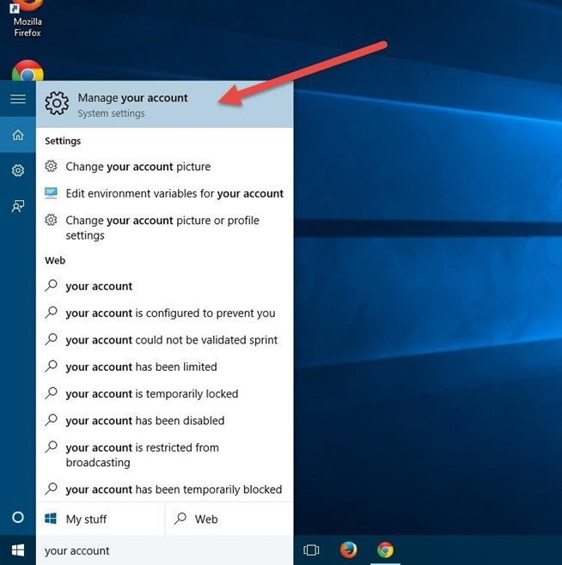Click the Home icon in sidebar
This screenshot has width=562, height=565.
(17, 135)
